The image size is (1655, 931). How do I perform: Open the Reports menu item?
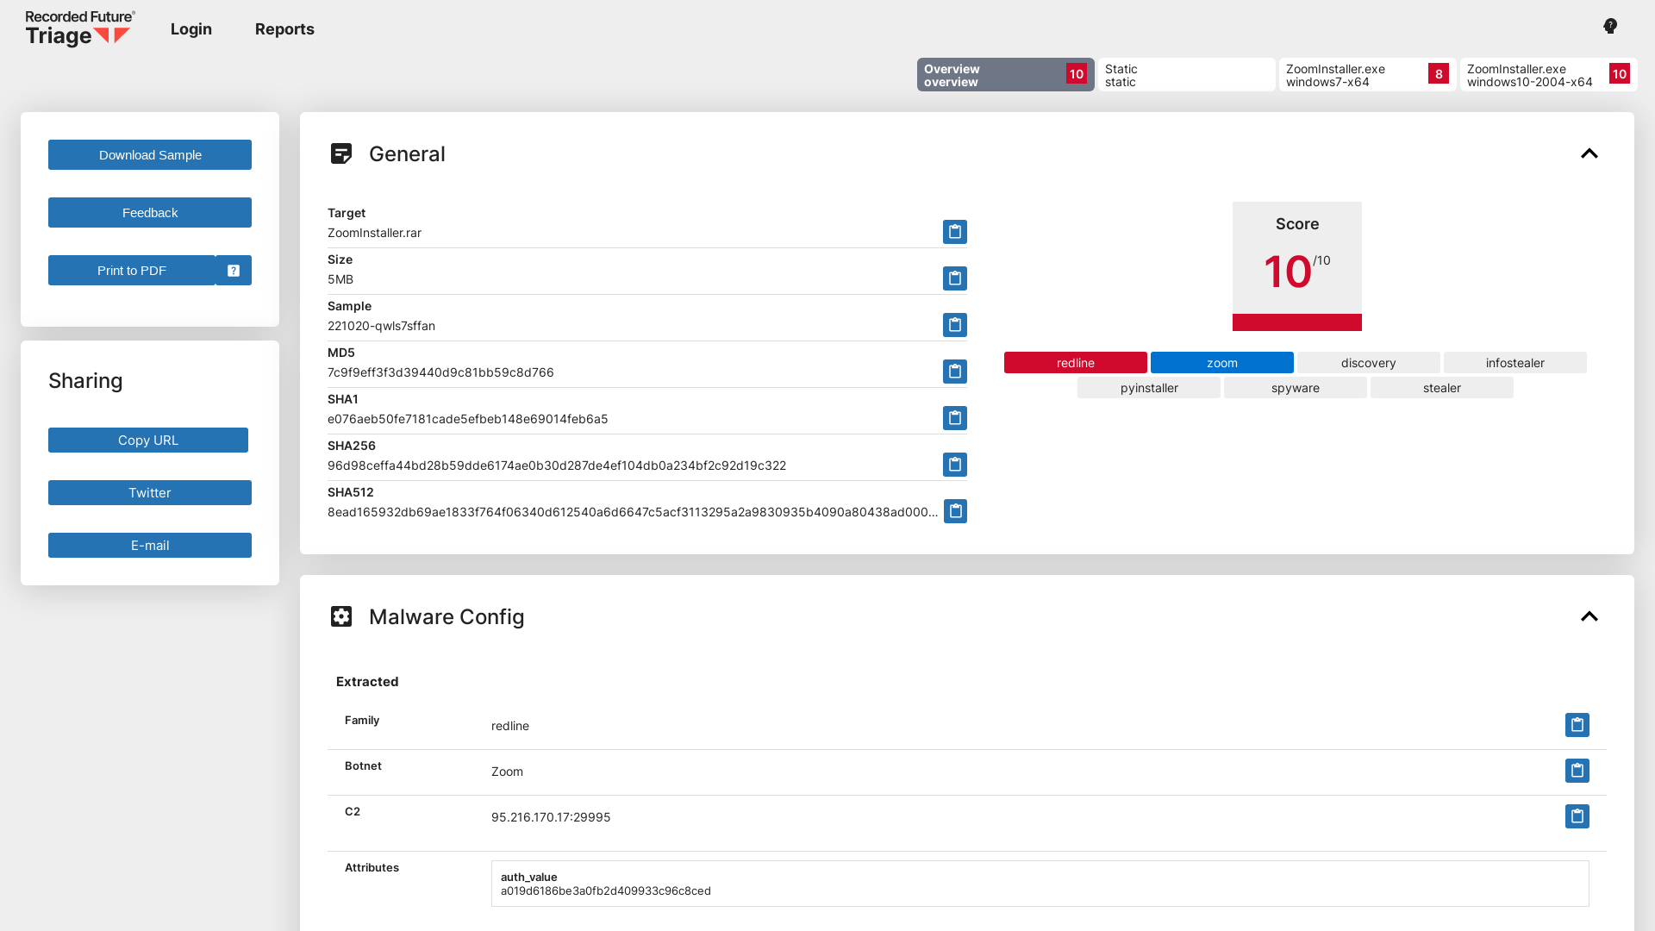click(x=284, y=28)
